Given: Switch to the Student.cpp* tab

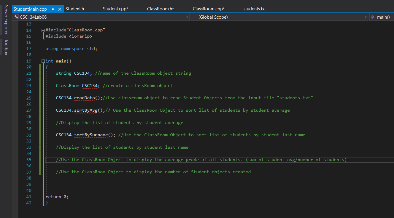Looking at the screenshot, I should (x=115, y=9).
